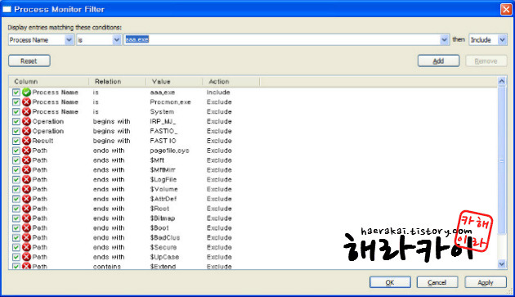Click the exclude icon in FASTIO_ row
Screen dimensions: 515x297
[27, 131]
